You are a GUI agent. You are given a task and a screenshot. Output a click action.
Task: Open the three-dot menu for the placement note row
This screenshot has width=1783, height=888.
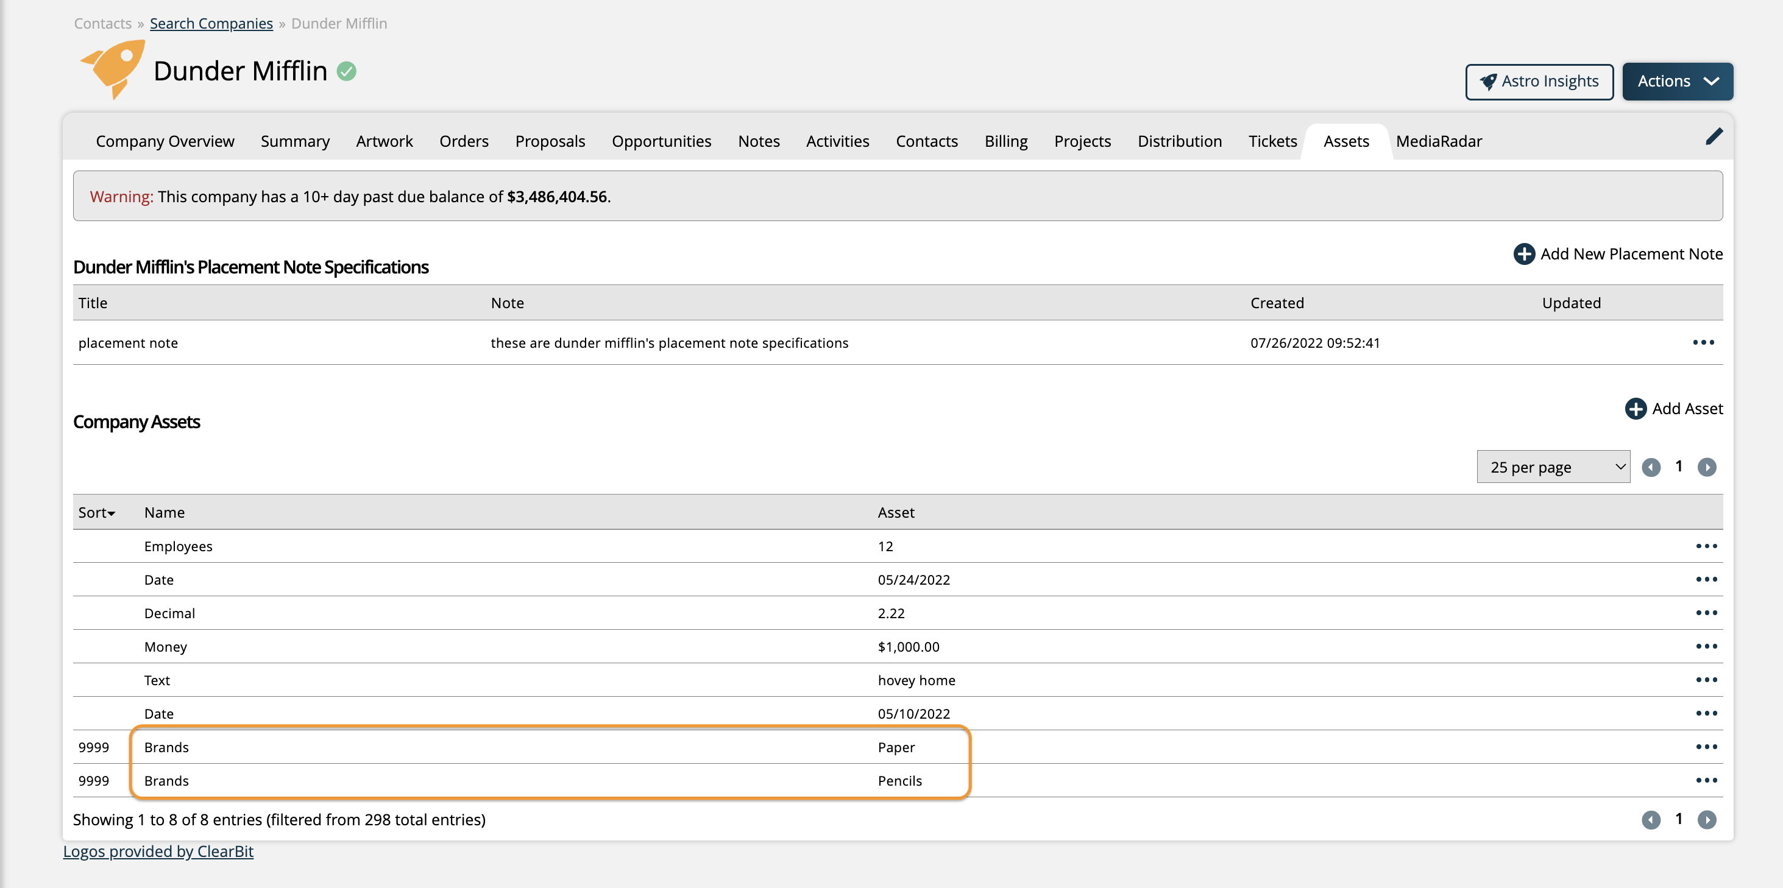[1703, 342]
